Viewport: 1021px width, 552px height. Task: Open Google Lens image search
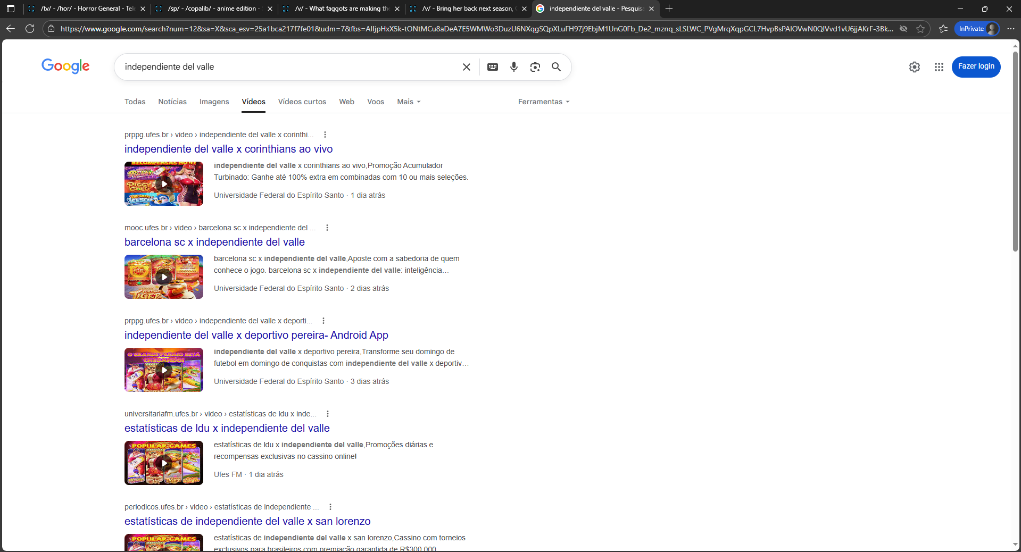pos(535,67)
